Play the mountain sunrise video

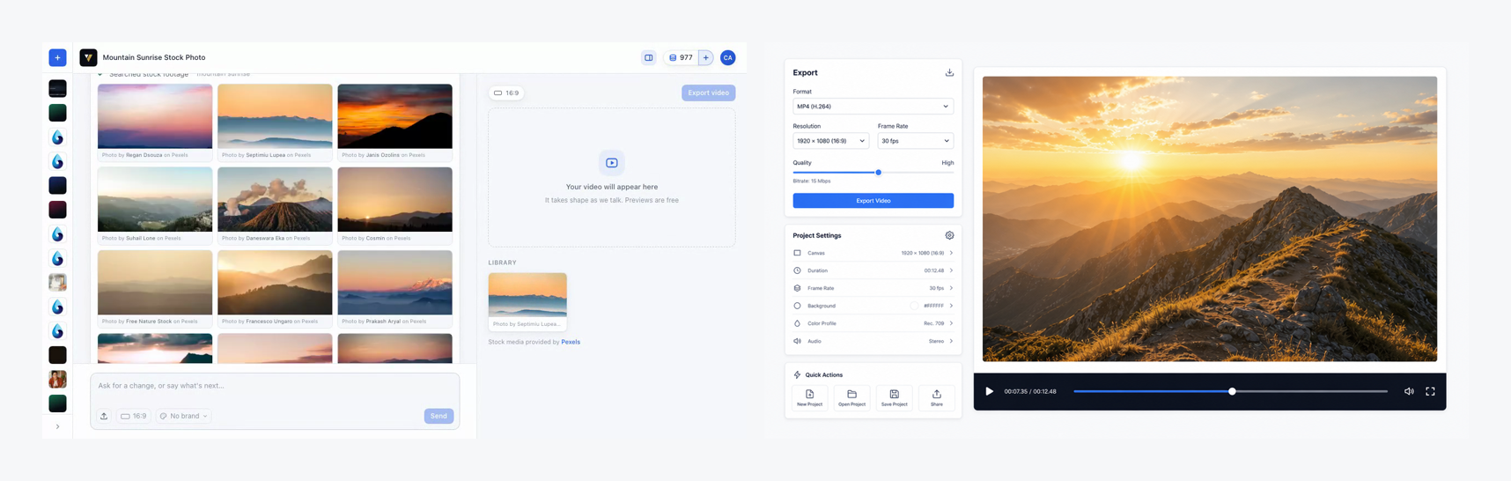[x=989, y=391]
